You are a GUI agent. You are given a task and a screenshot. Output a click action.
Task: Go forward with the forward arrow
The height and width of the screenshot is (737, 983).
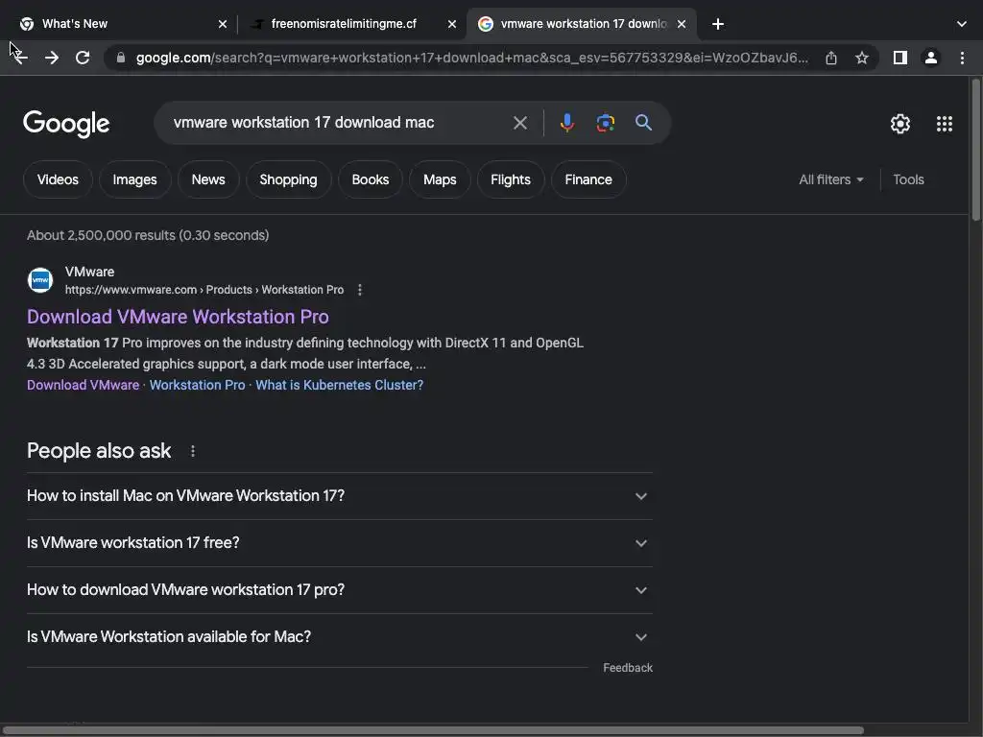click(x=52, y=58)
